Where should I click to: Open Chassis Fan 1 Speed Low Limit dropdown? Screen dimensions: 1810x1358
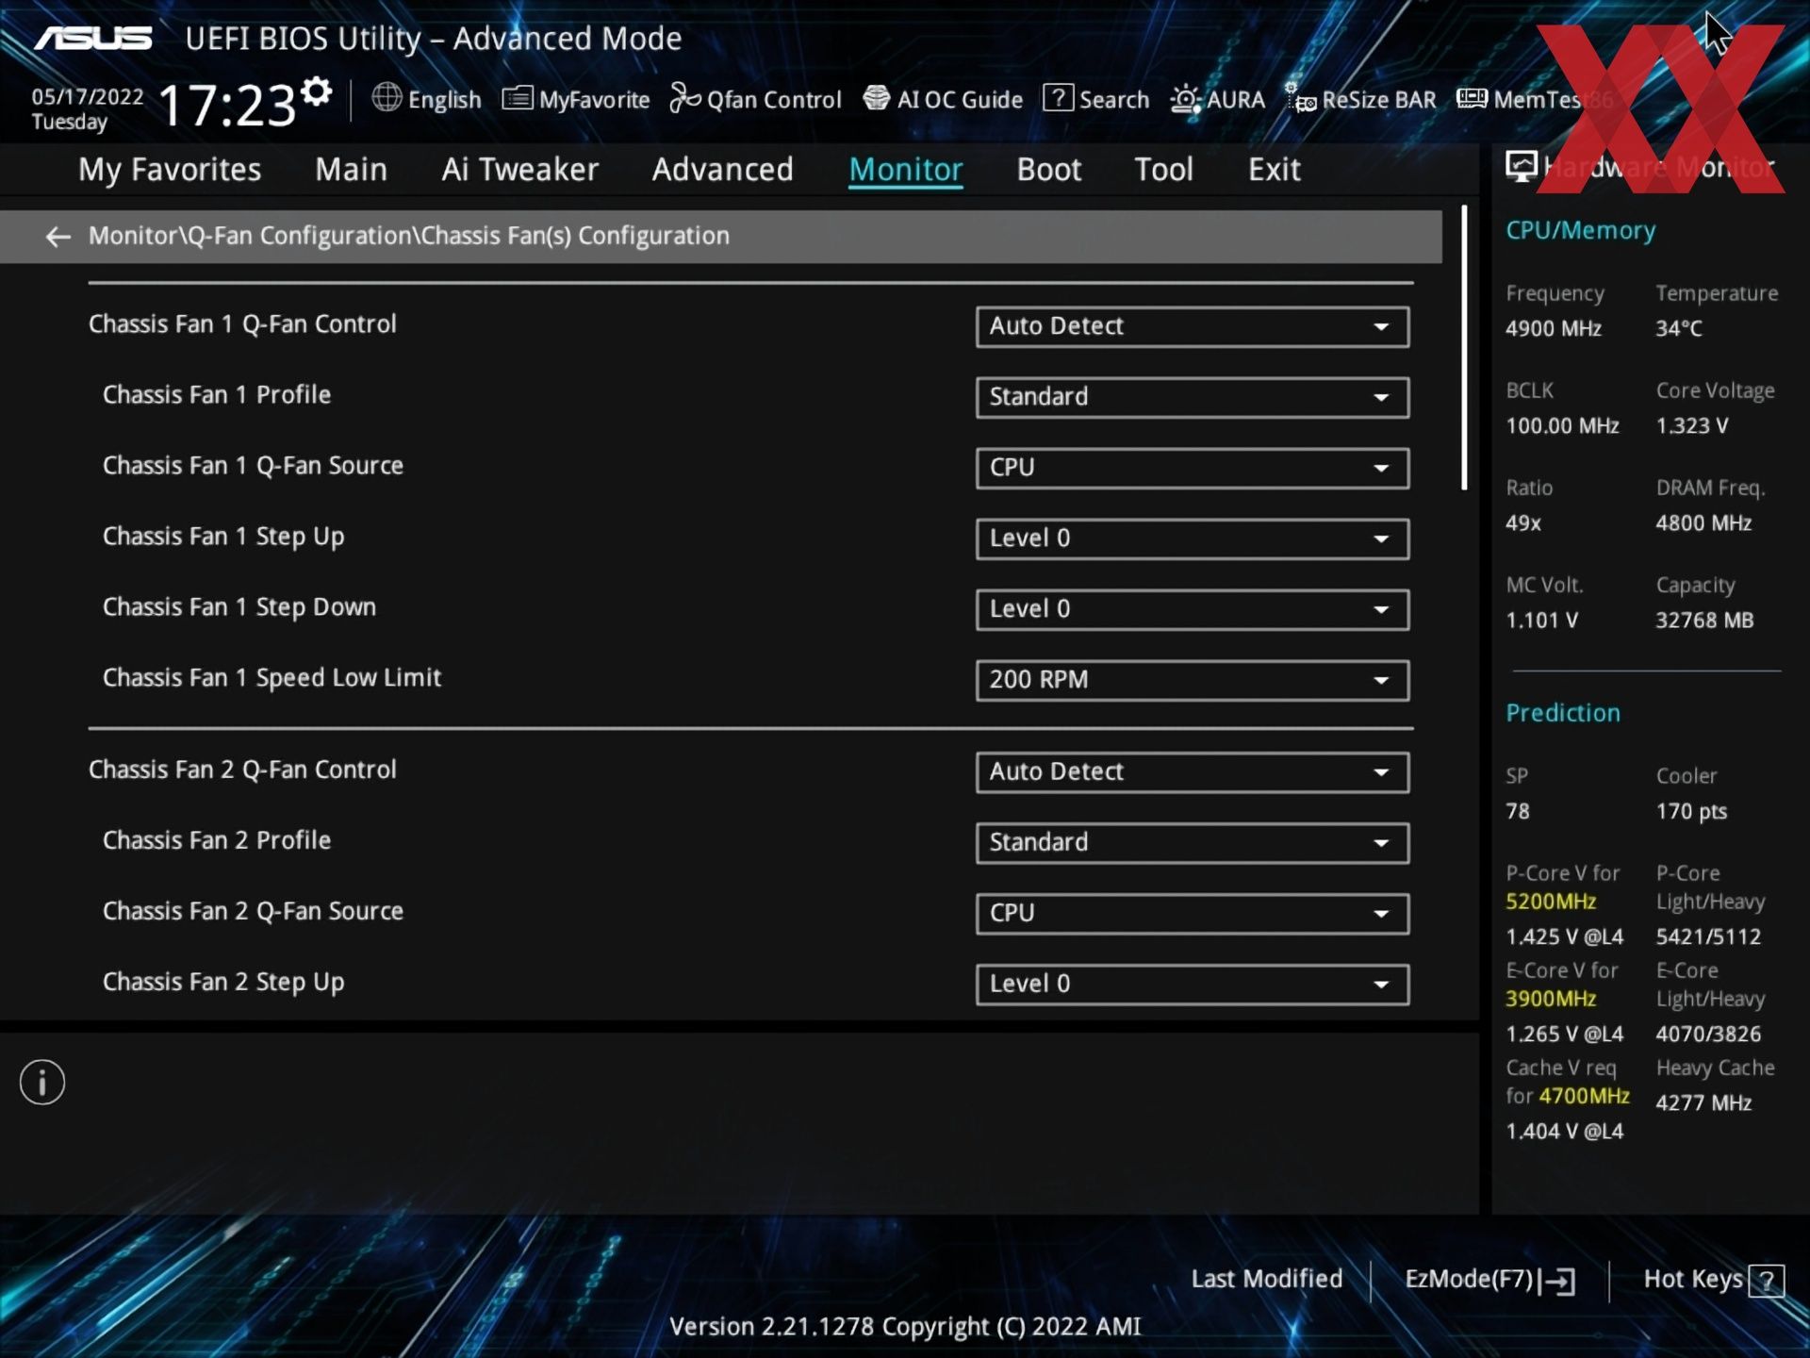point(1193,680)
